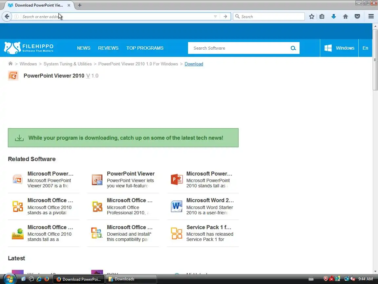Click the Internet Explorer quick launch icon

[x=39, y=279]
